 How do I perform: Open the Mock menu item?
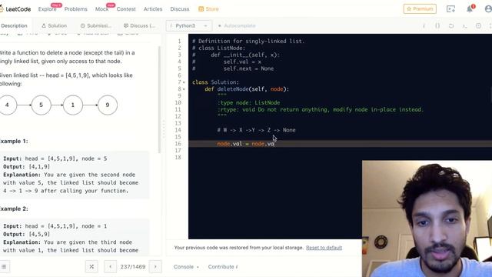(x=102, y=9)
